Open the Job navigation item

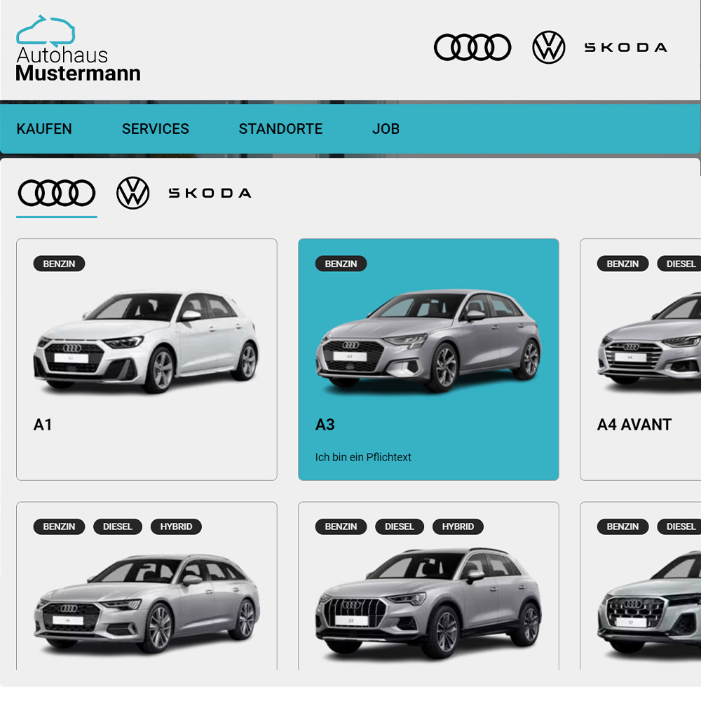coord(386,129)
